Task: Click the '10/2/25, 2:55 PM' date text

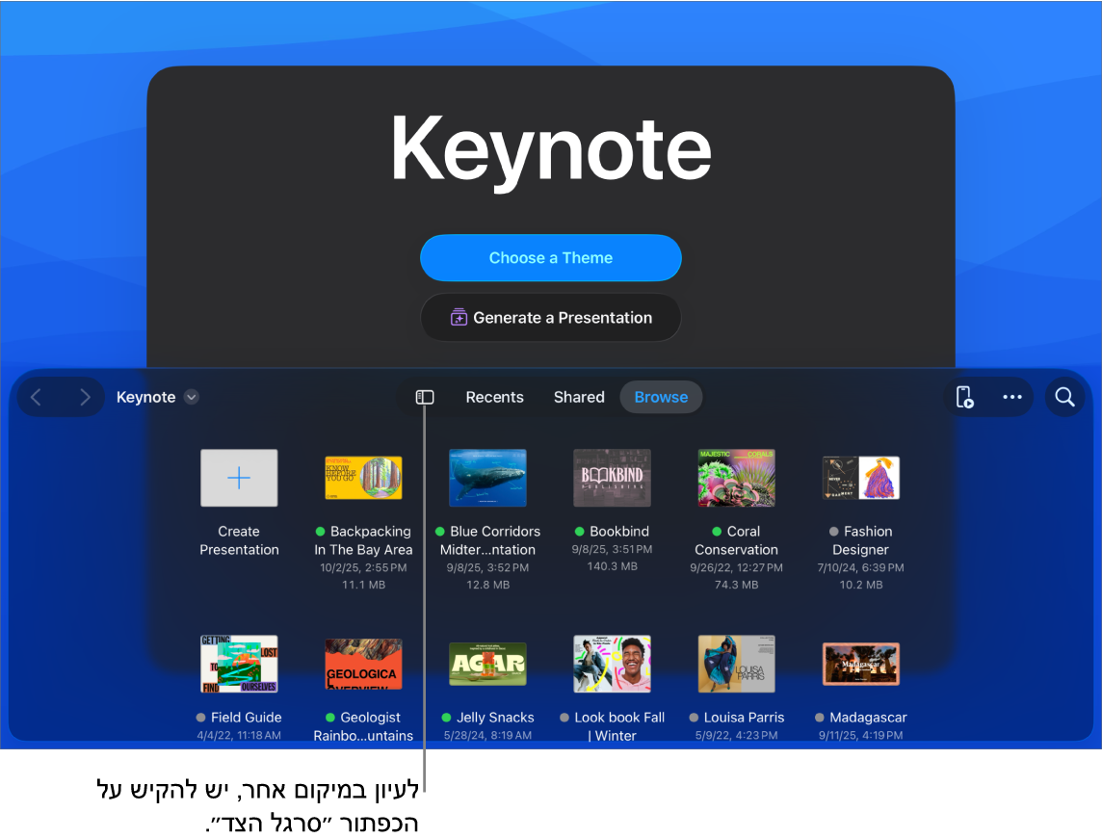Action: click(363, 568)
